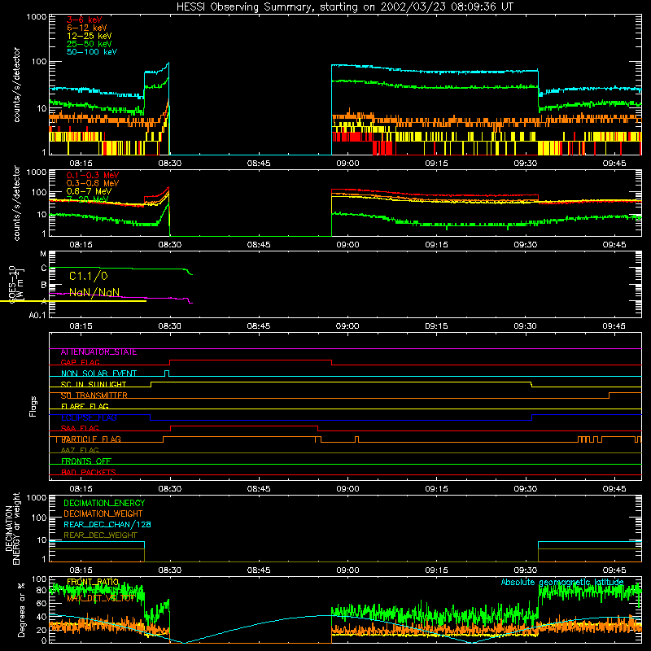Pick the 25-50 keV legend entry
651x651 pixels.
(90, 44)
